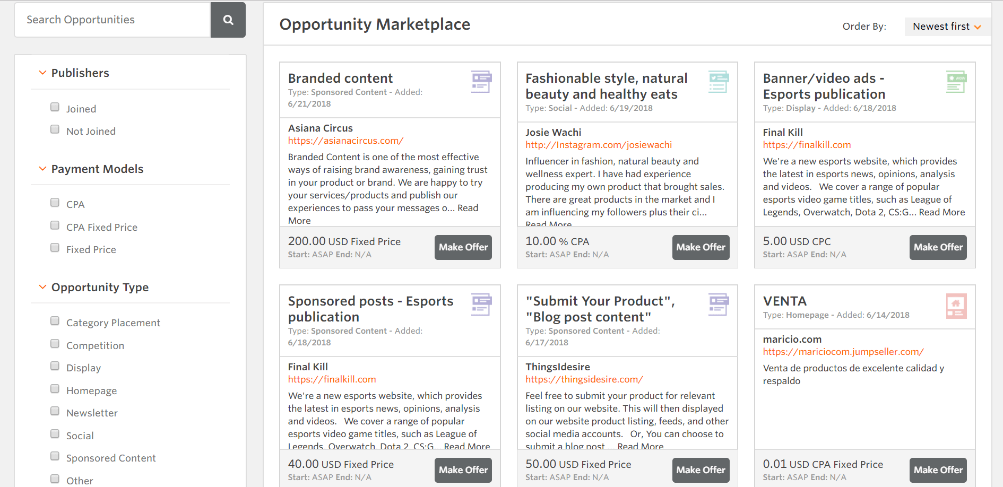The width and height of the screenshot is (1003, 487).
Task: Click the search magnifier button
Action: [228, 20]
